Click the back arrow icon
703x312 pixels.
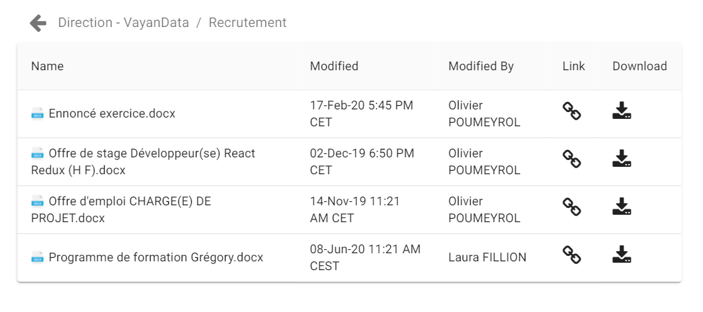click(38, 23)
